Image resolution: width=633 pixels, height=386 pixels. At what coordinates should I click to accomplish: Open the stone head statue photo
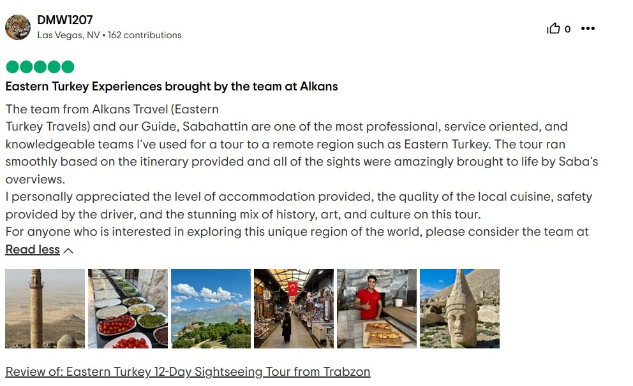[459, 308]
